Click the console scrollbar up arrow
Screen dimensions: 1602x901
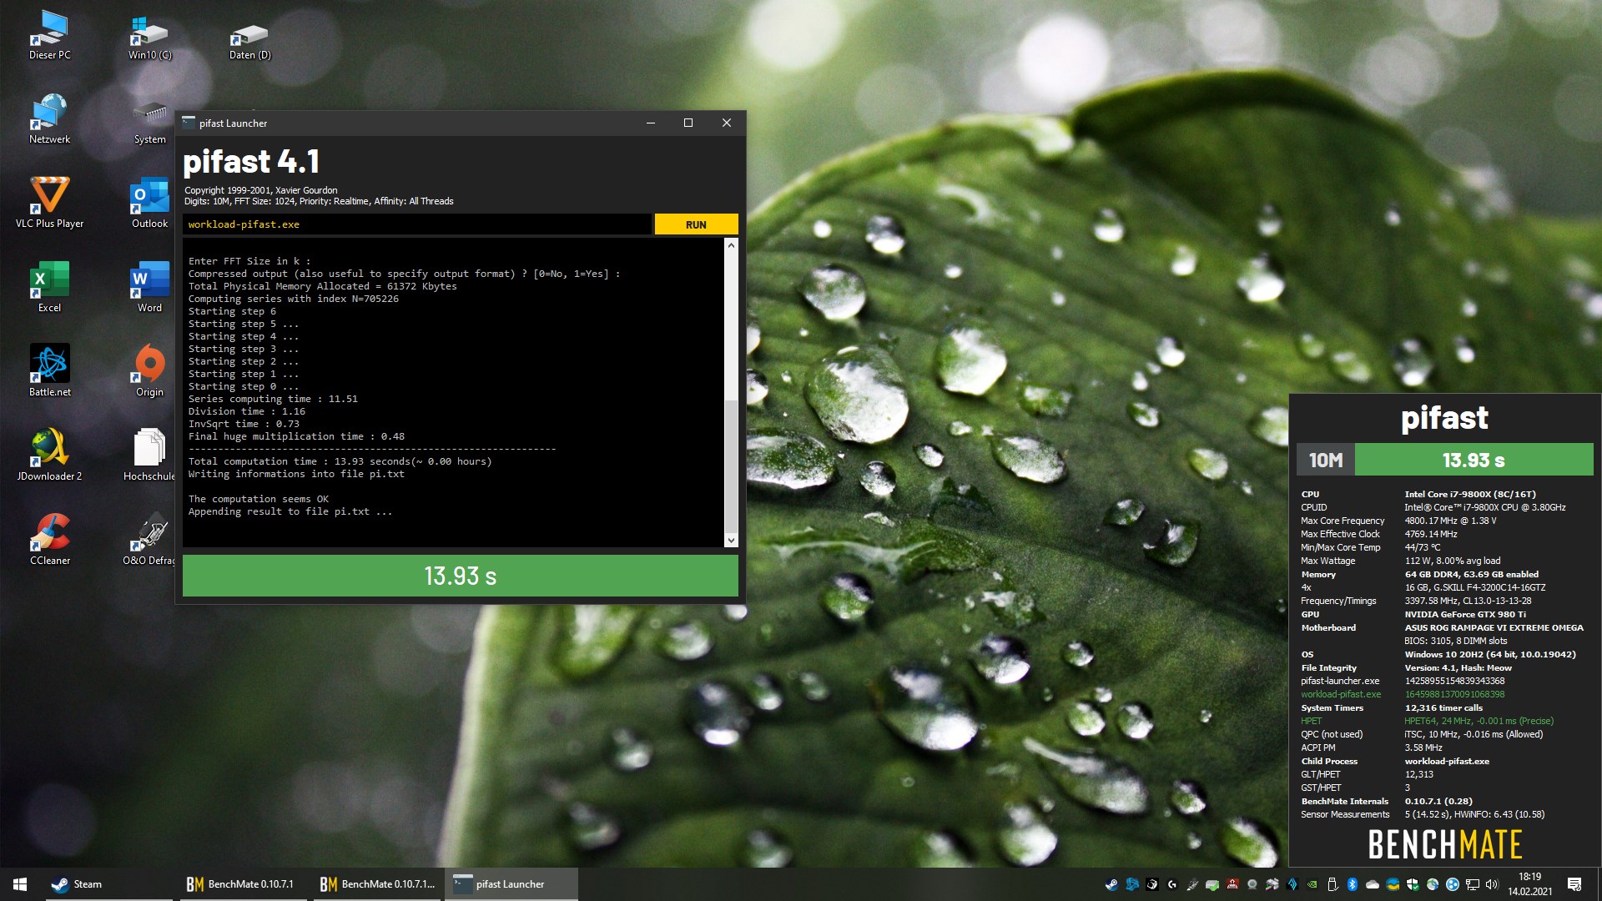pyautogui.click(x=731, y=245)
